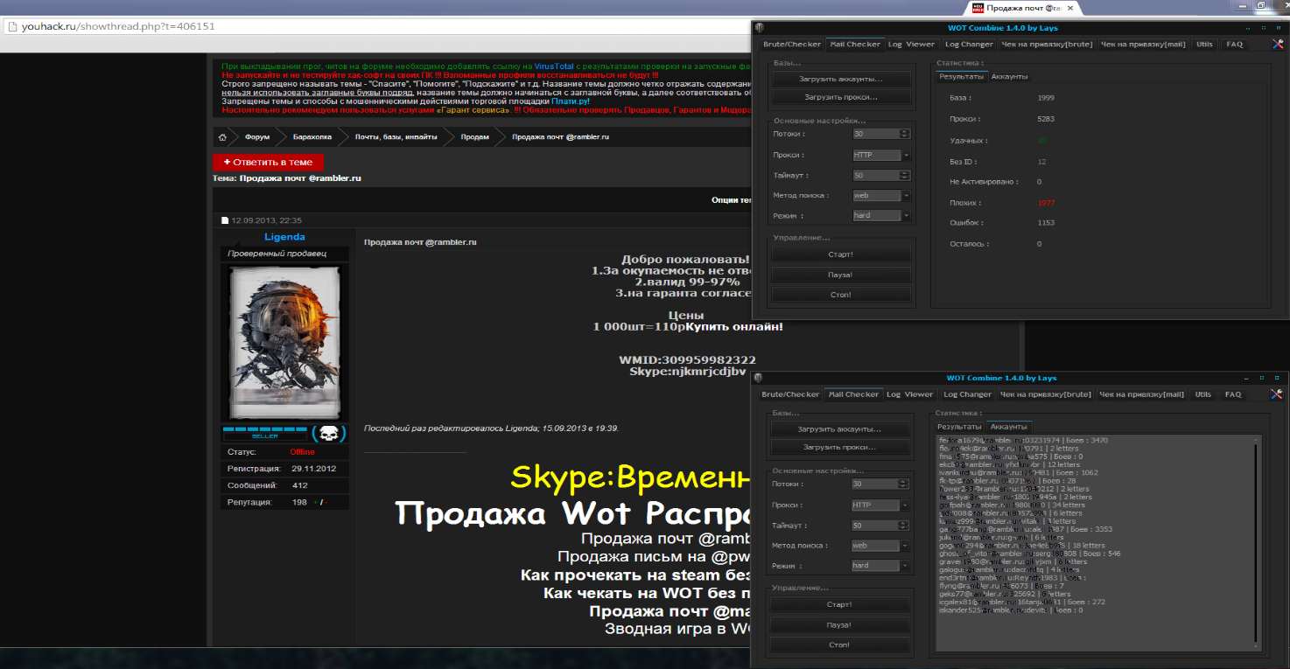Click the page icon in the browser address bar

(x=12, y=27)
